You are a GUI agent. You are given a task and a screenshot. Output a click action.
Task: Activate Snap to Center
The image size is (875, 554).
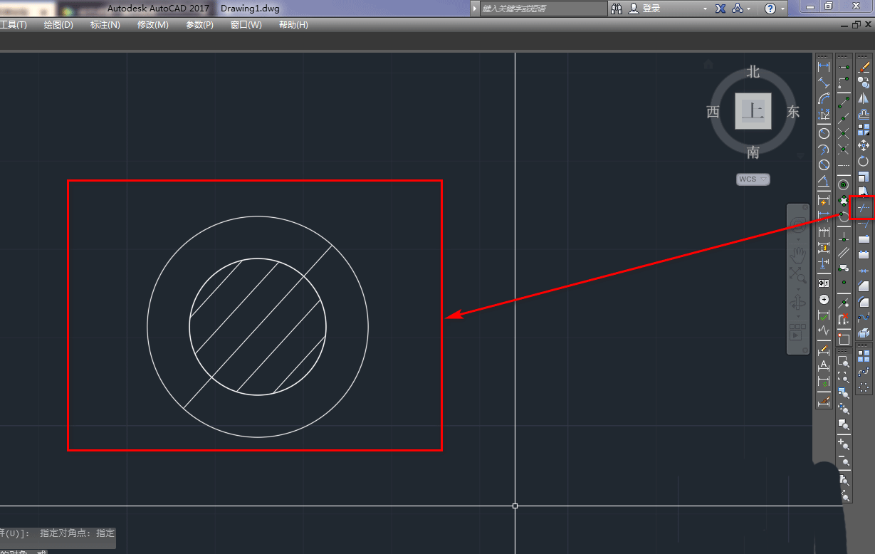844,184
